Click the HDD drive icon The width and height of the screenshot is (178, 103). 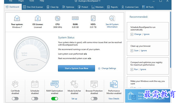(x=93, y=18)
